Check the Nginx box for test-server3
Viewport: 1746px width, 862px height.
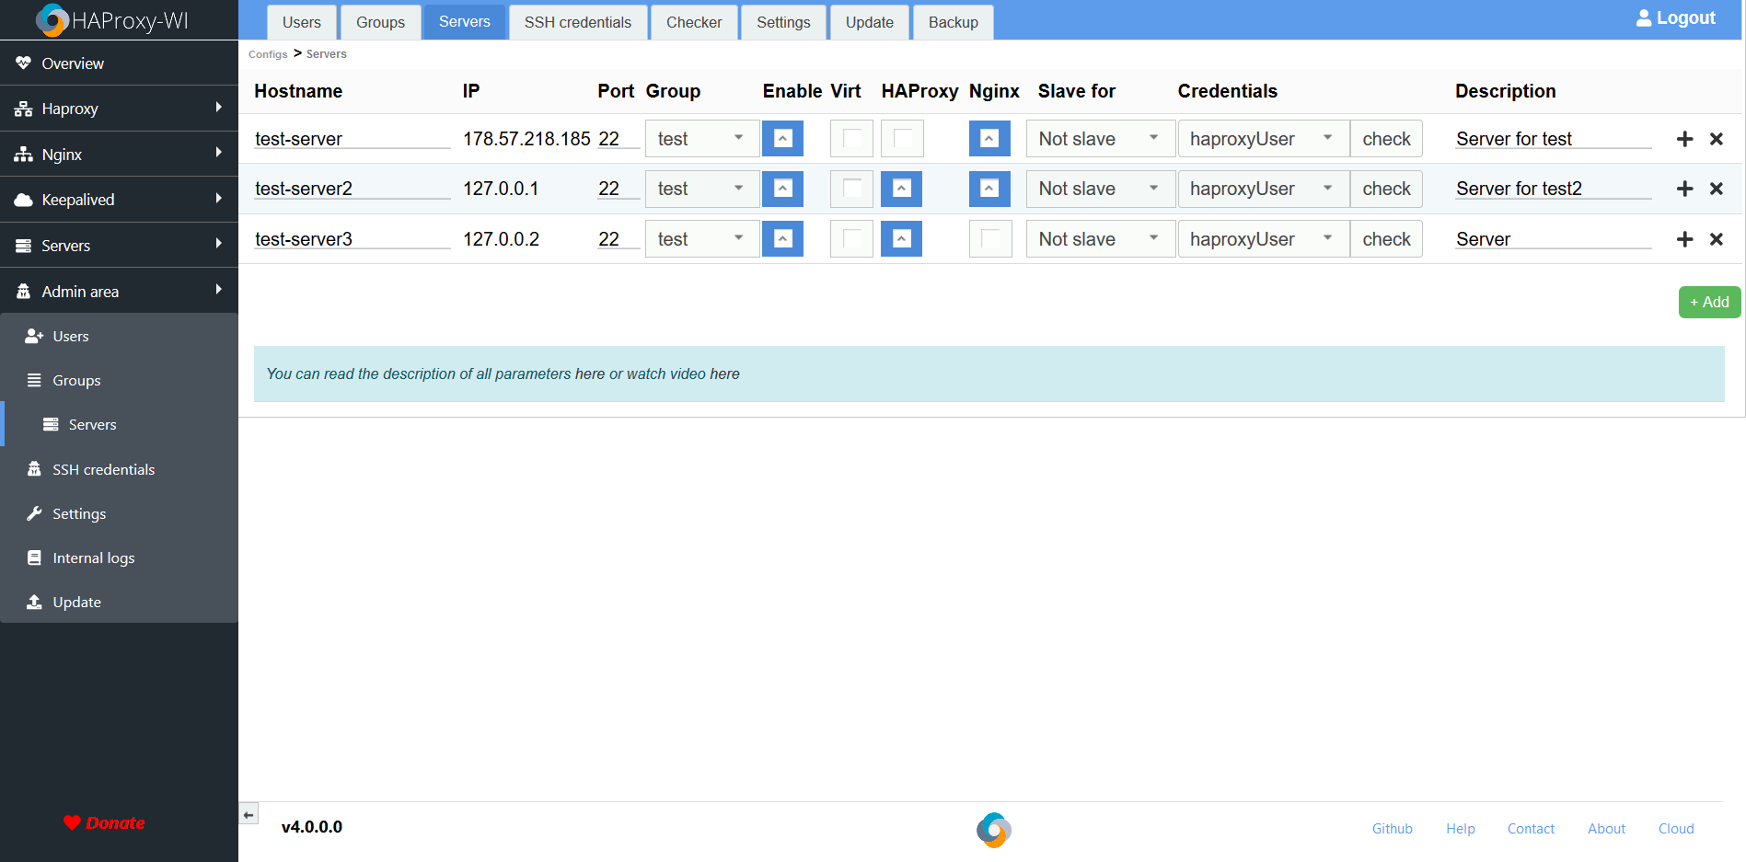[989, 239]
